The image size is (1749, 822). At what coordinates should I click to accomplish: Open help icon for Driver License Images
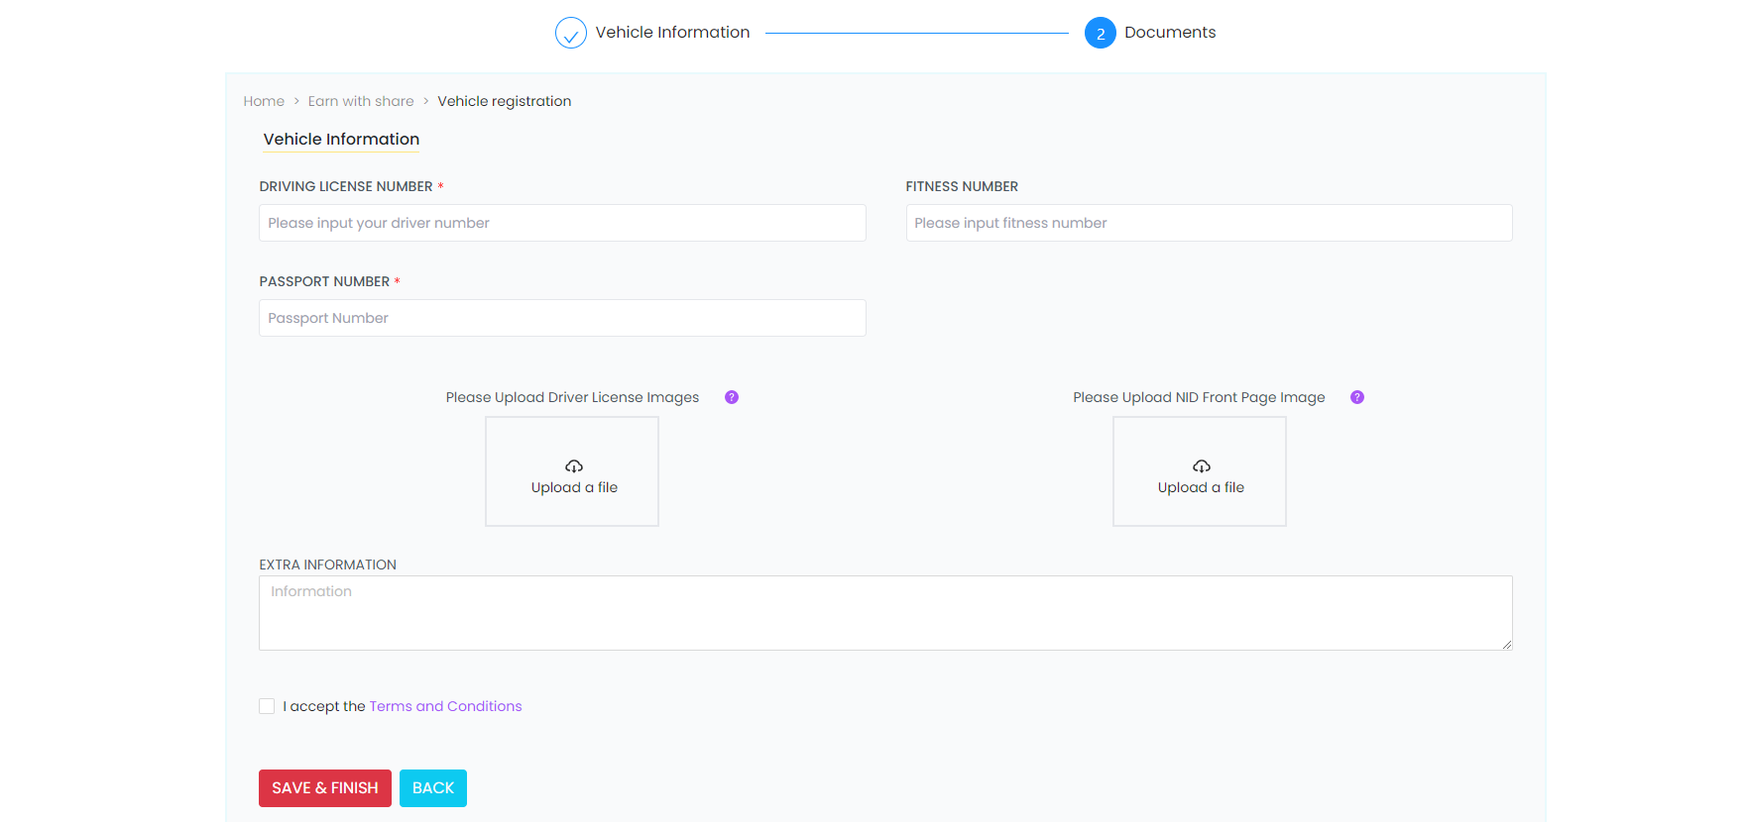coord(732,397)
